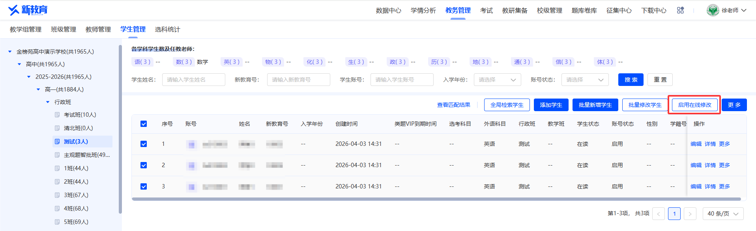Click the 新教育 logo icon
The width and height of the screenshot is (756, 231).
13,10
